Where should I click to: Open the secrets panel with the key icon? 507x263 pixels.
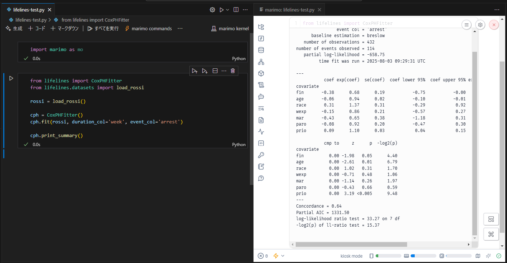coord(261,155)
